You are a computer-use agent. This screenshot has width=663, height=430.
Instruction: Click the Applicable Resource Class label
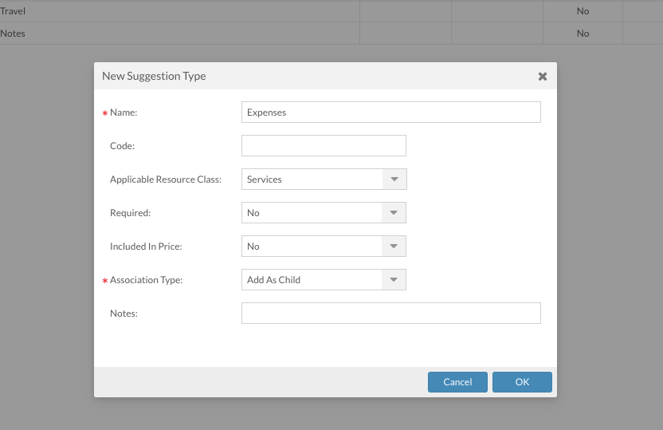166,179
